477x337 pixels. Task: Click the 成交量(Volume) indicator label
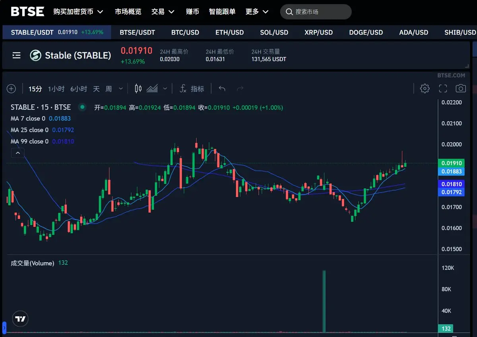tap(32, 263)
